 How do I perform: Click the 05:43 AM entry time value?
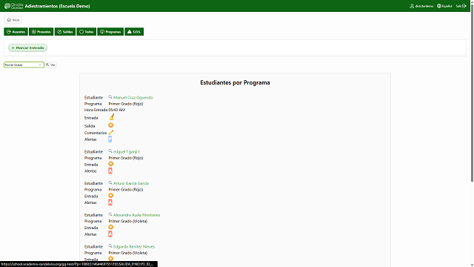point(117,110)
